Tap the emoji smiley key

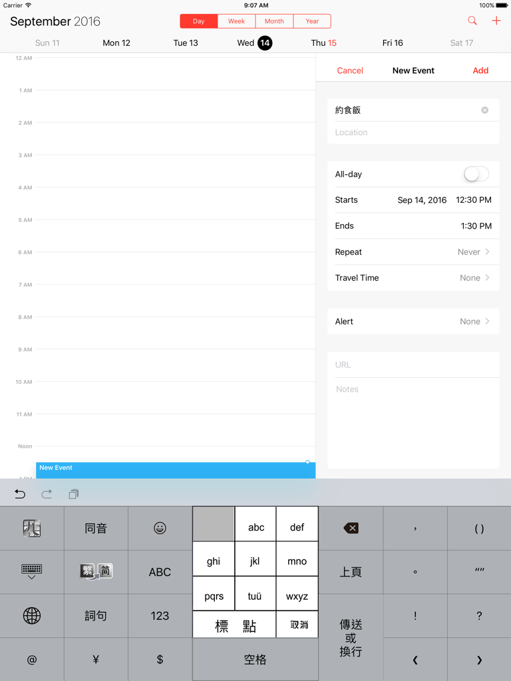(160, 528)
